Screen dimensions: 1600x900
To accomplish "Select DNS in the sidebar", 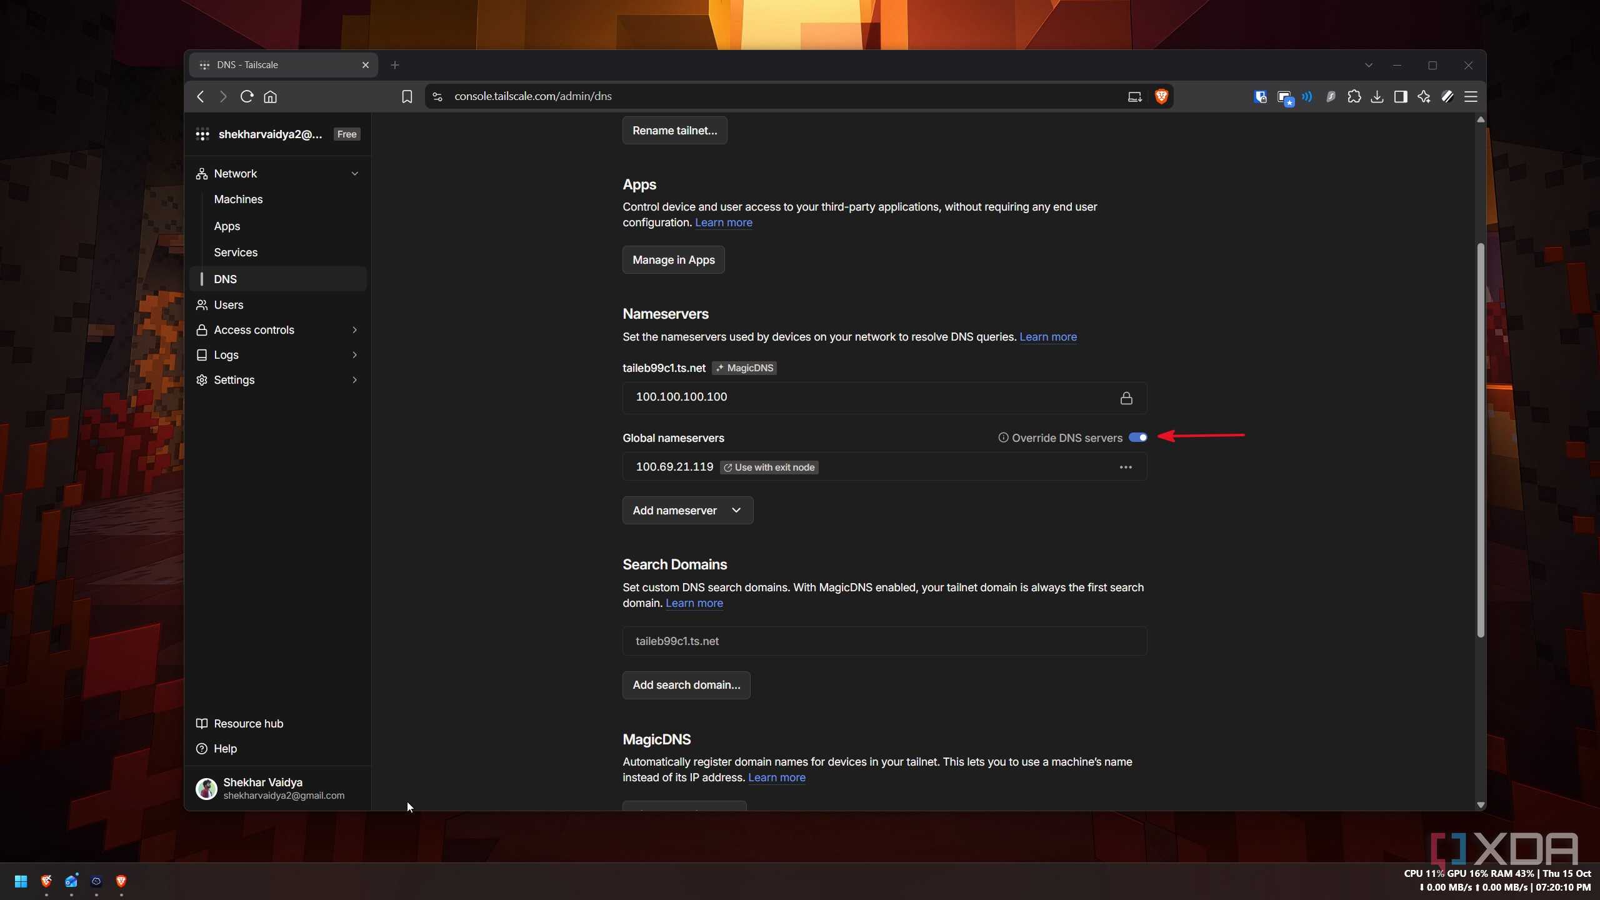I will coord(277,279).
